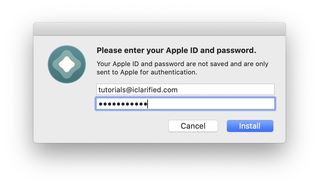Click blank dialog area left of Cancel
Image resolution: width=319 pixels, height=187 pixels.
[x=131, y=126]
